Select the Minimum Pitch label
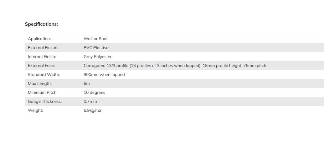The width and height of the screenshot is (324, 149). click(43, 93)
